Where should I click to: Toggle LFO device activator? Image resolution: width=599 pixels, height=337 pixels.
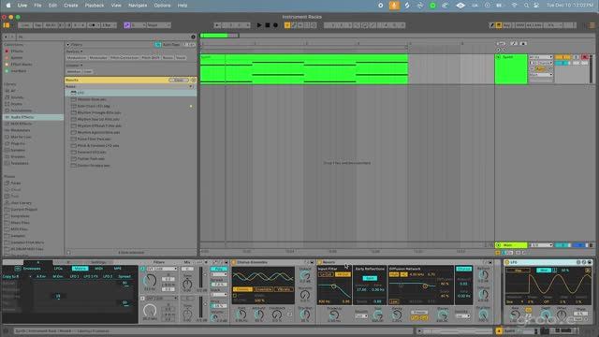point(506,262)
